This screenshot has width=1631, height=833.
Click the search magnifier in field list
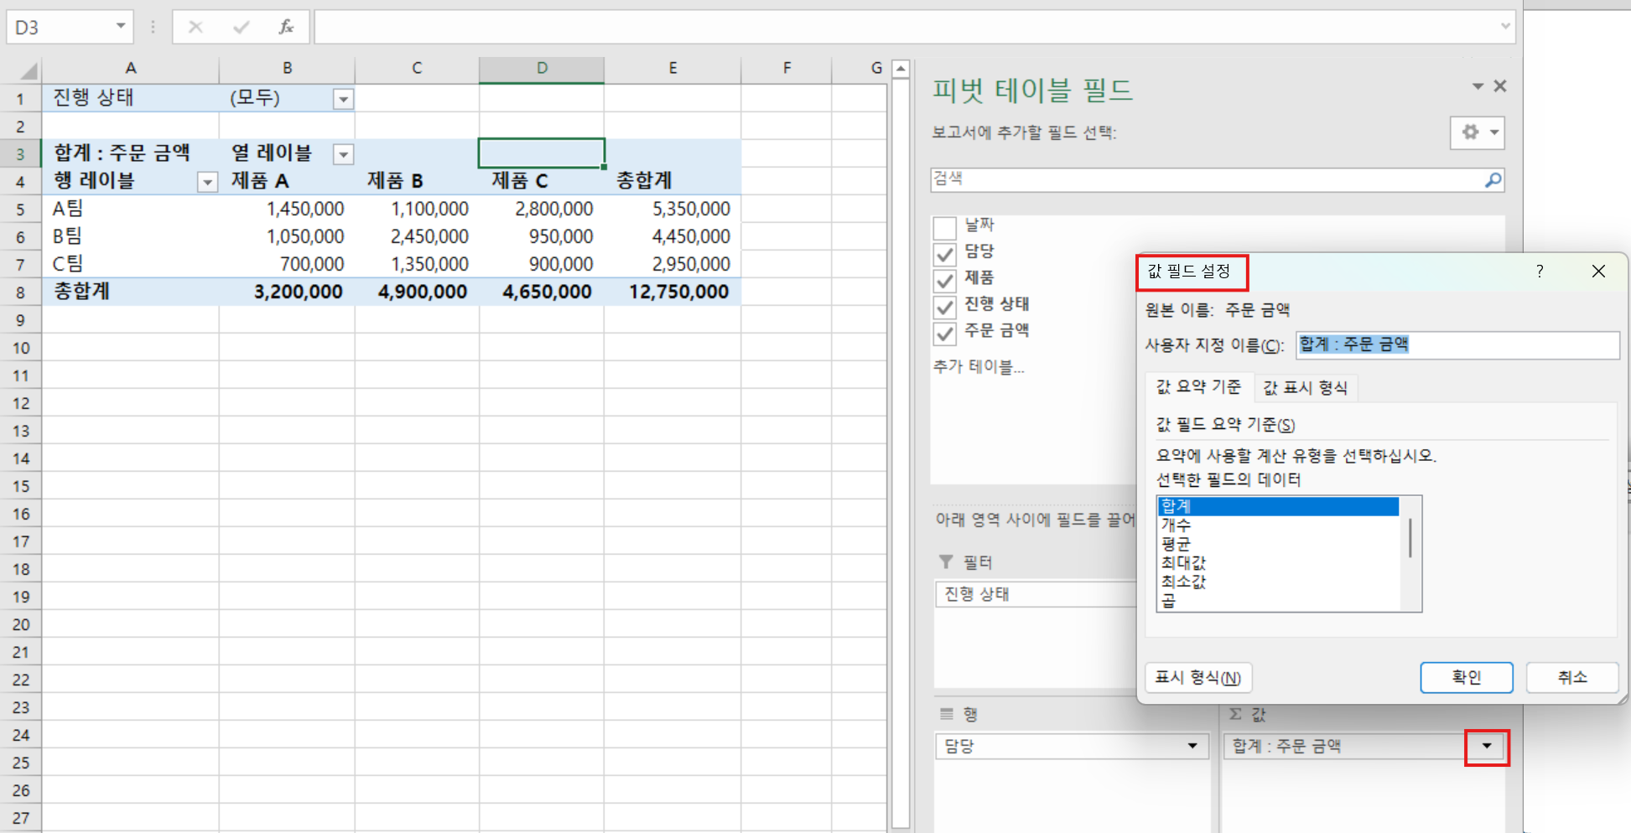(1493, 179)
